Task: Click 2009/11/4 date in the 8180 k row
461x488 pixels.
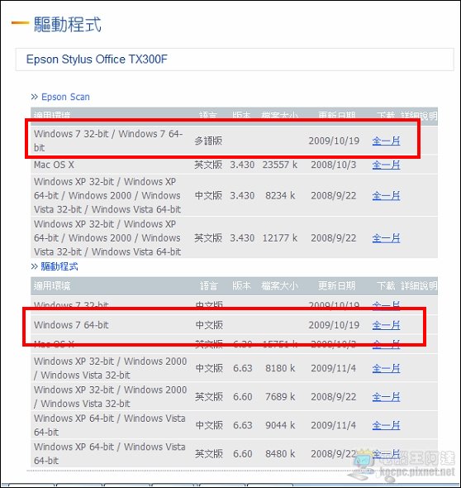Action: 334,369
